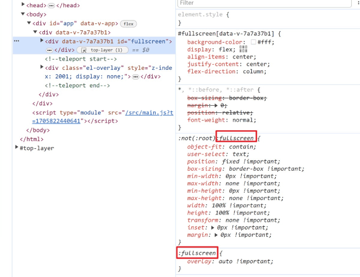
Task: Click the user-select: text declaration
Action: tap(218, 154)
